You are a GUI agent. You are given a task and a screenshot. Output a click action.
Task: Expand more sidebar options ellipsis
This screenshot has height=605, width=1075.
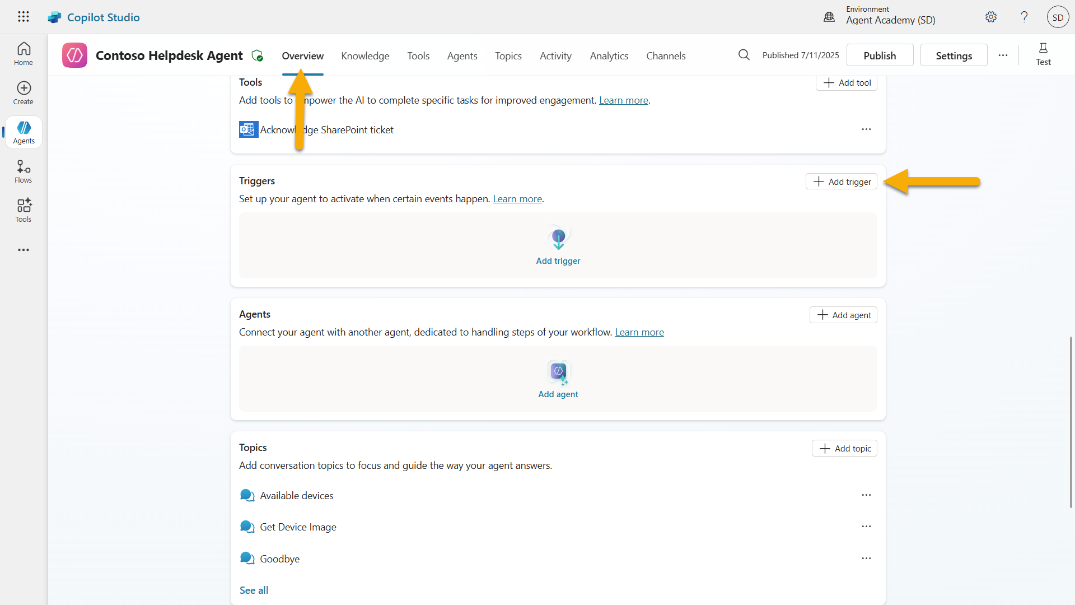[24, 250]
